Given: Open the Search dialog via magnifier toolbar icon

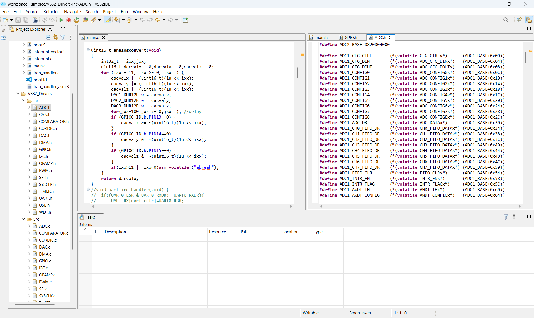Looking at the screenshot, I should tap(506, 20).
